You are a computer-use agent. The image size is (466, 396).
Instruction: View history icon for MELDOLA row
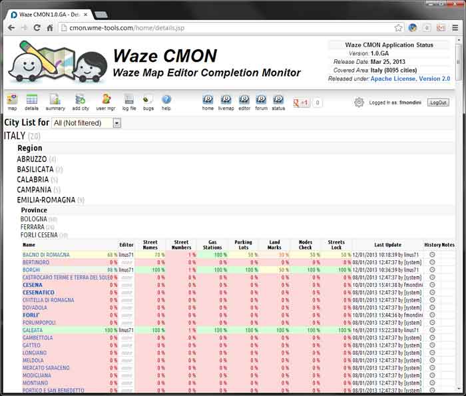click(432, 360)
